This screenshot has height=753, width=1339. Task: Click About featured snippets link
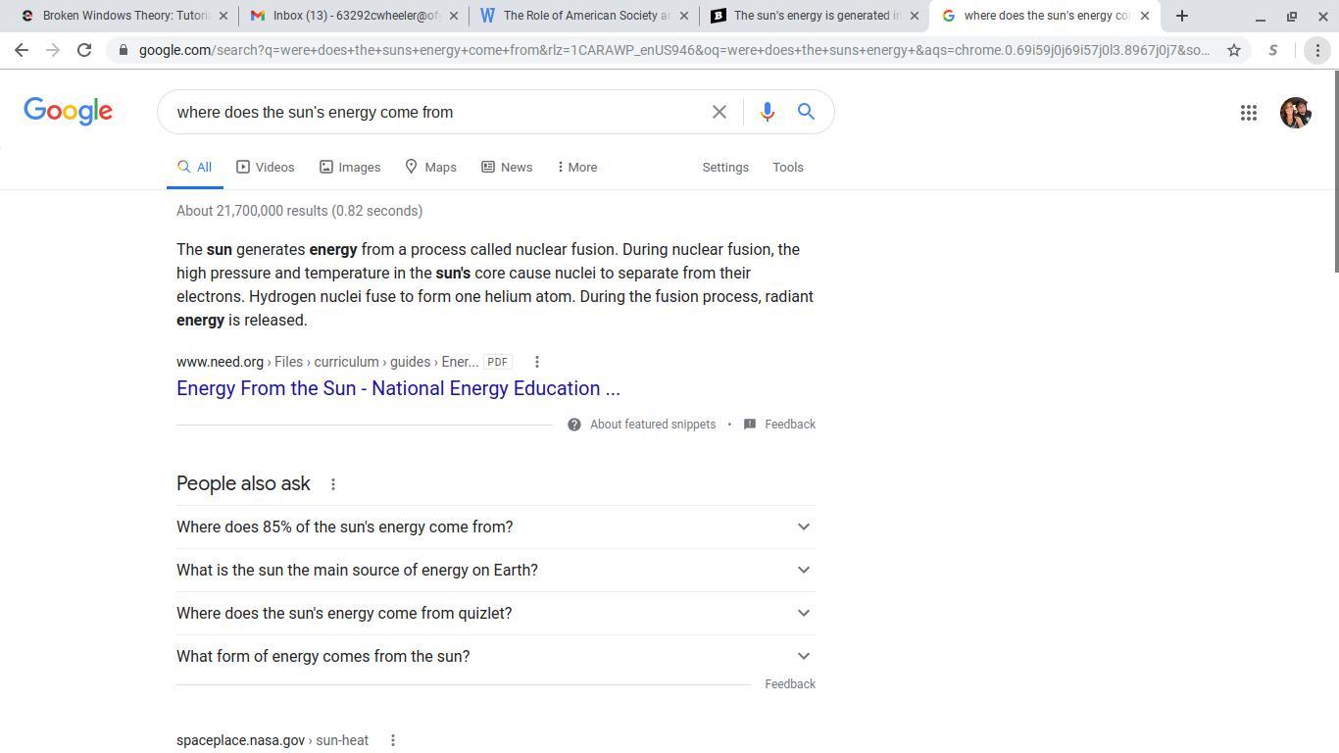(x=652, y=425)
